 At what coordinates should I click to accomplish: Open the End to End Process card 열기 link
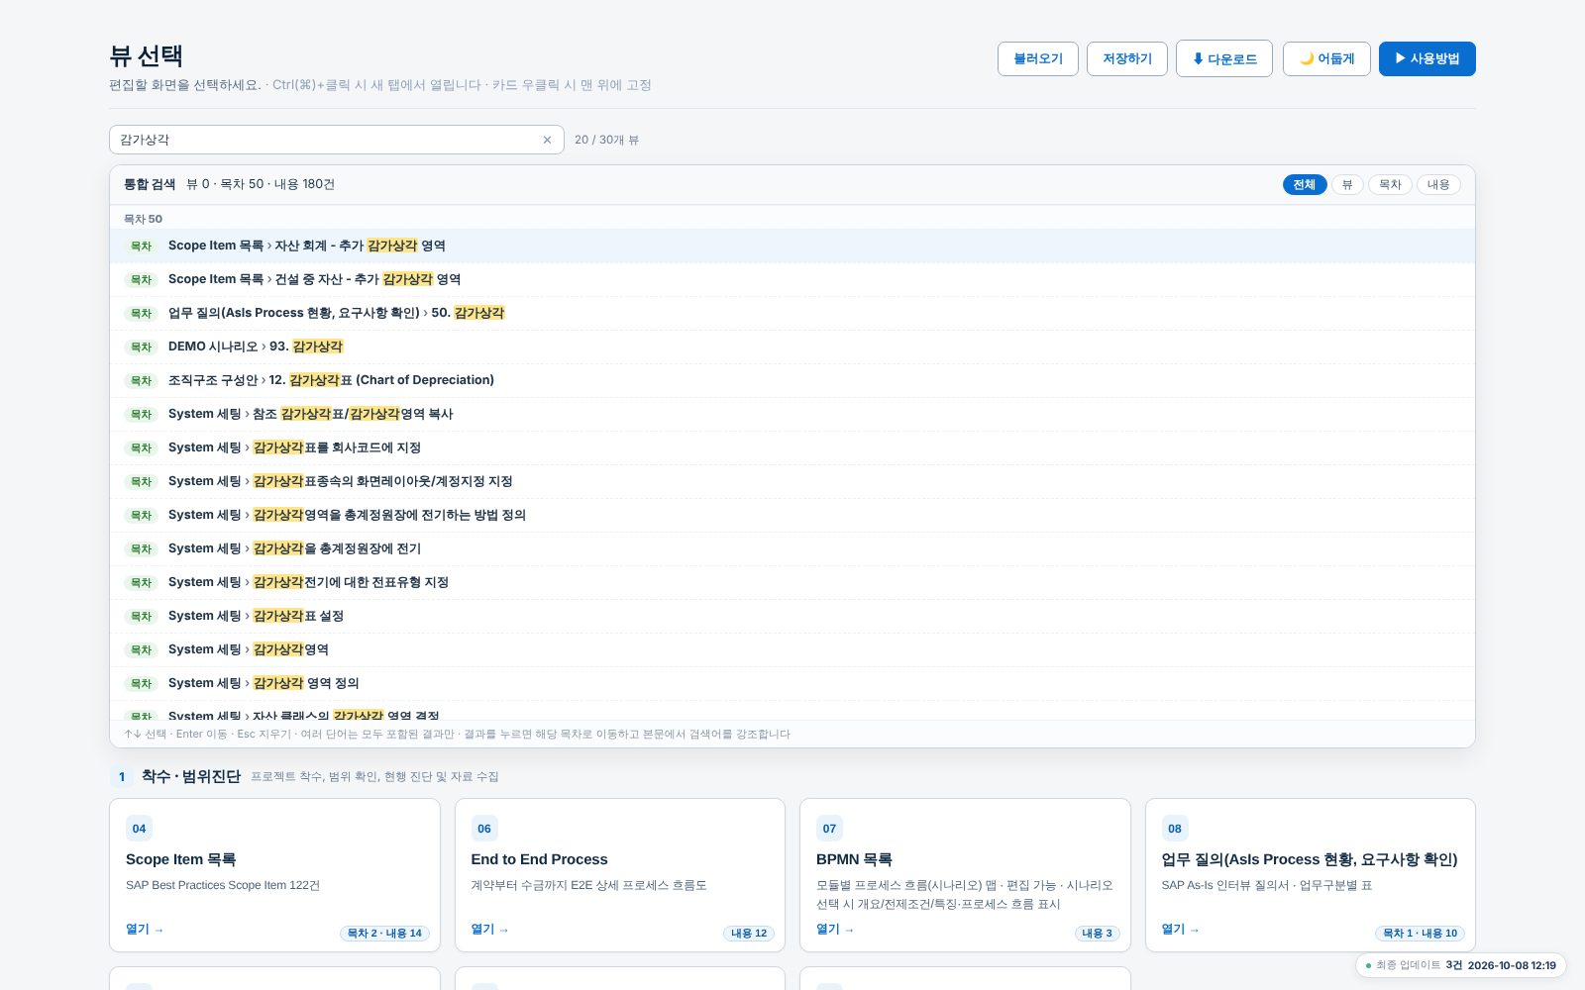(489, 929)
